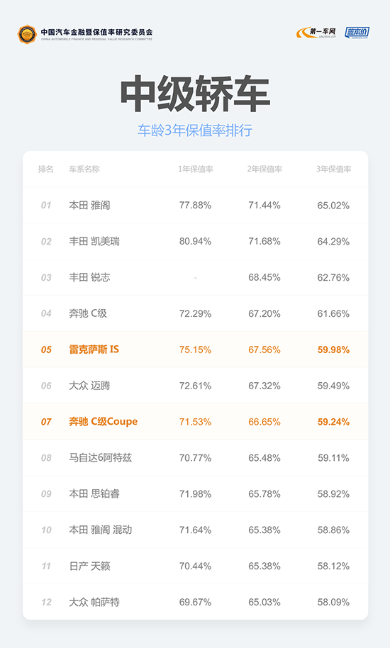This screenshot has width=390, height=648.
Task: Click the highlighted 雷克萨斯 IS entry
Action: tap(94, 350)
